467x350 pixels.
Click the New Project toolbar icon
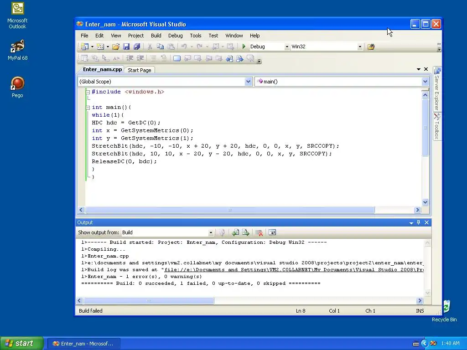coord(85,47)
